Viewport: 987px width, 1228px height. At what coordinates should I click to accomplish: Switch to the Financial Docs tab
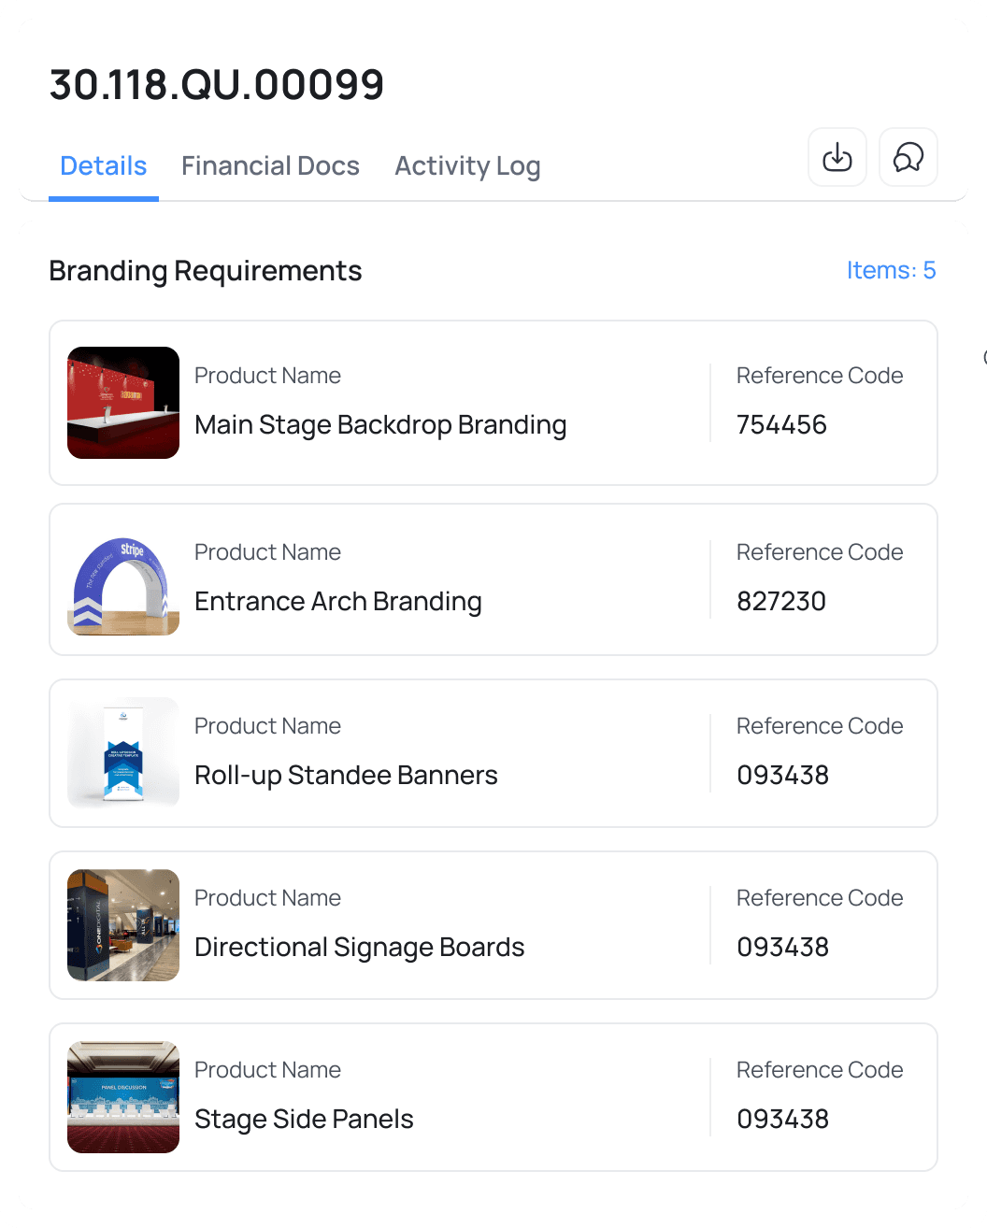coord(270,165)
